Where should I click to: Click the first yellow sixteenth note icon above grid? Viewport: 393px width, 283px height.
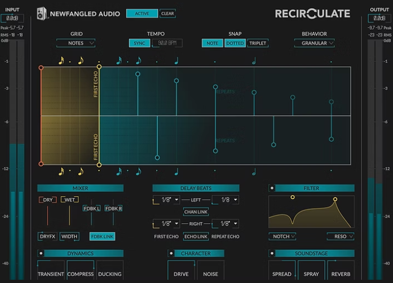click(61, 61)
